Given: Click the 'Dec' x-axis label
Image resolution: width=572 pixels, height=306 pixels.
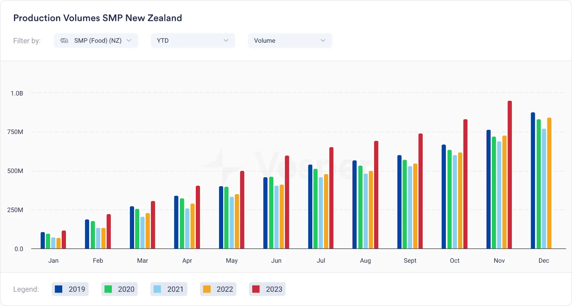Looking at the screenshot, I should pyautogui.click(x=544, y=261).
